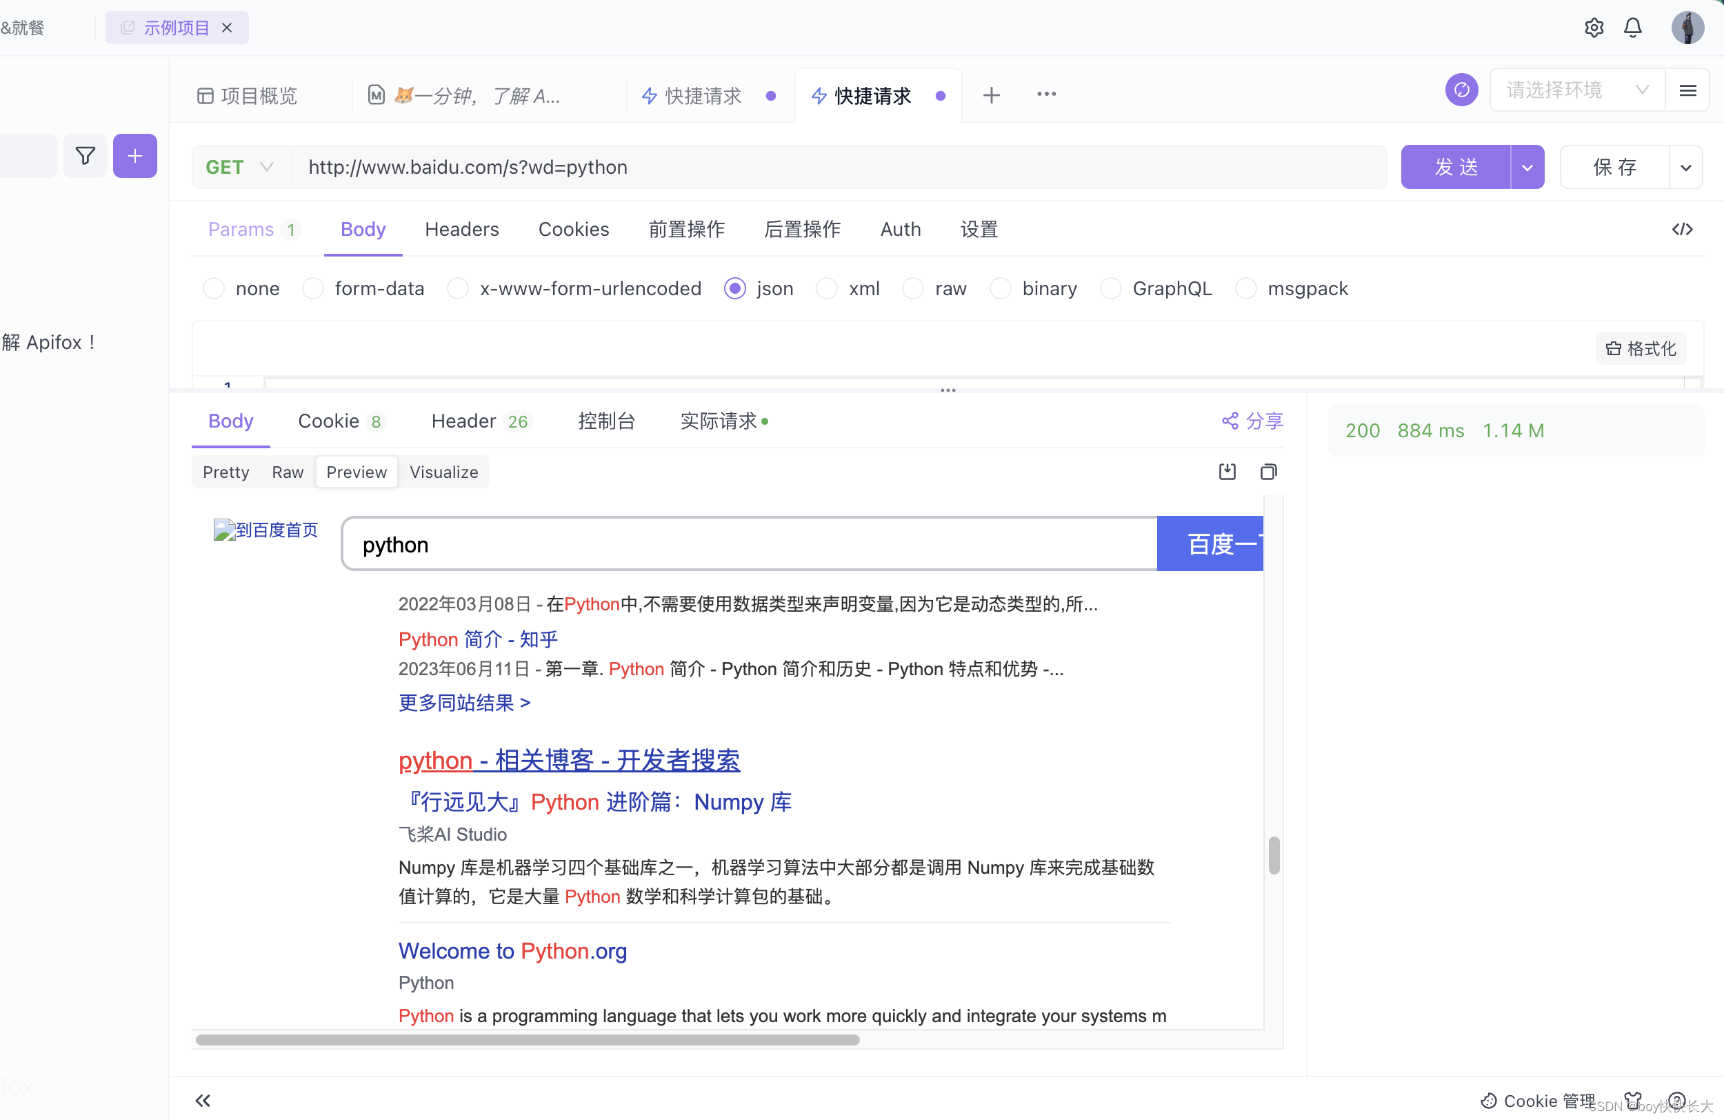The height and width of the screenshot is (1120, 1724).
Task: Open the Auth tab
Action: point(901,230)
